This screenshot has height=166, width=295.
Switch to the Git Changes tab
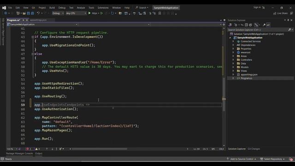point(254,149)
